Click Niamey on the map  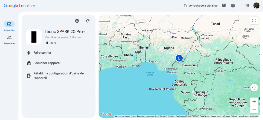(148, 31)
